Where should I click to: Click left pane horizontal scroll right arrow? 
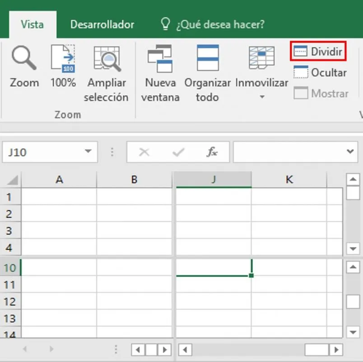tap(165, 349)
